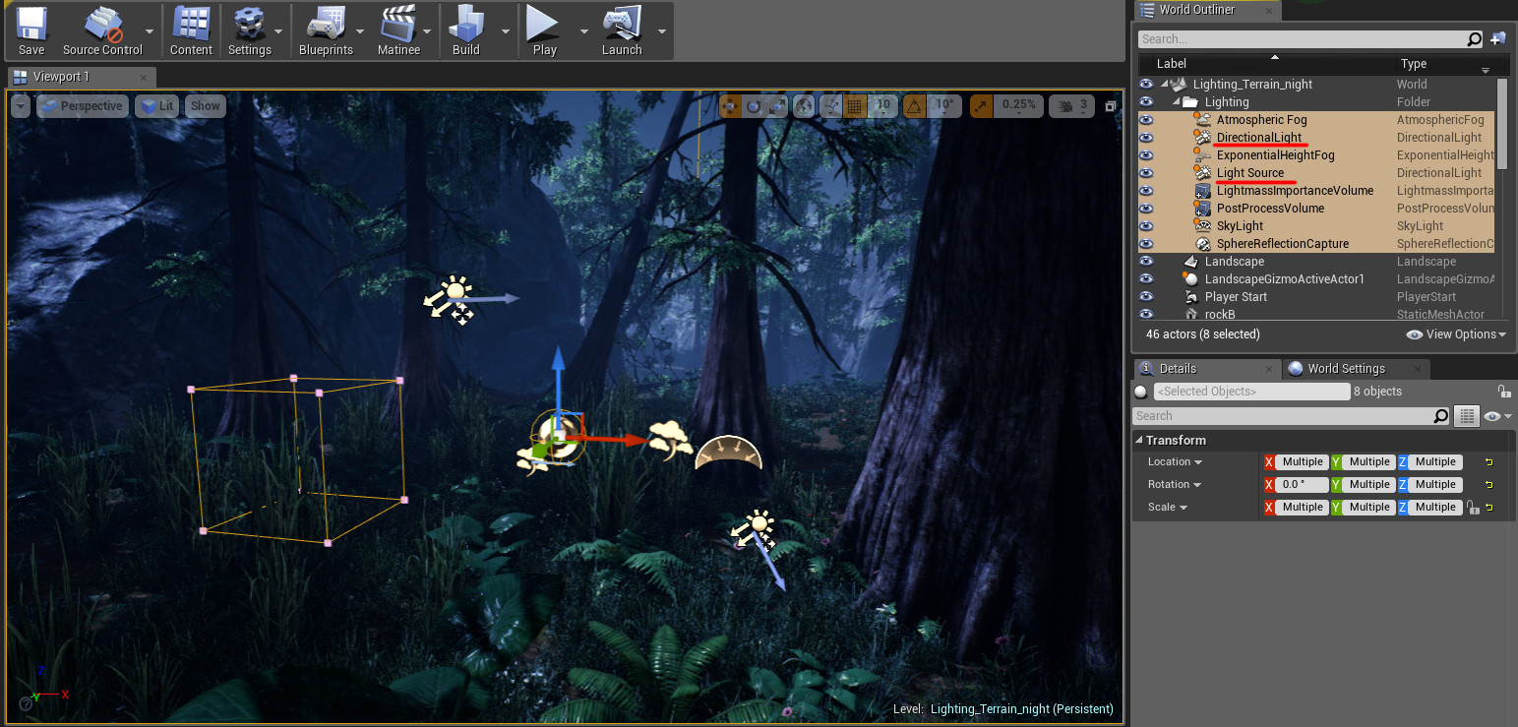Toggle grid snapping in viewport toolbar
1518x727 pixels.
click(855, 105)
